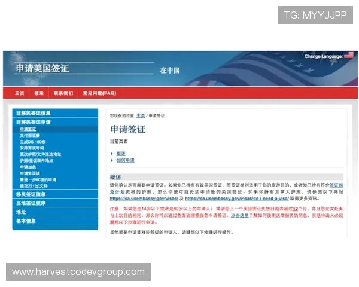Image resolution: width=359 pixels, height=287 pixels.
Task: Select 申请签证 in the sidebar
Action: [x=28, y=129]
